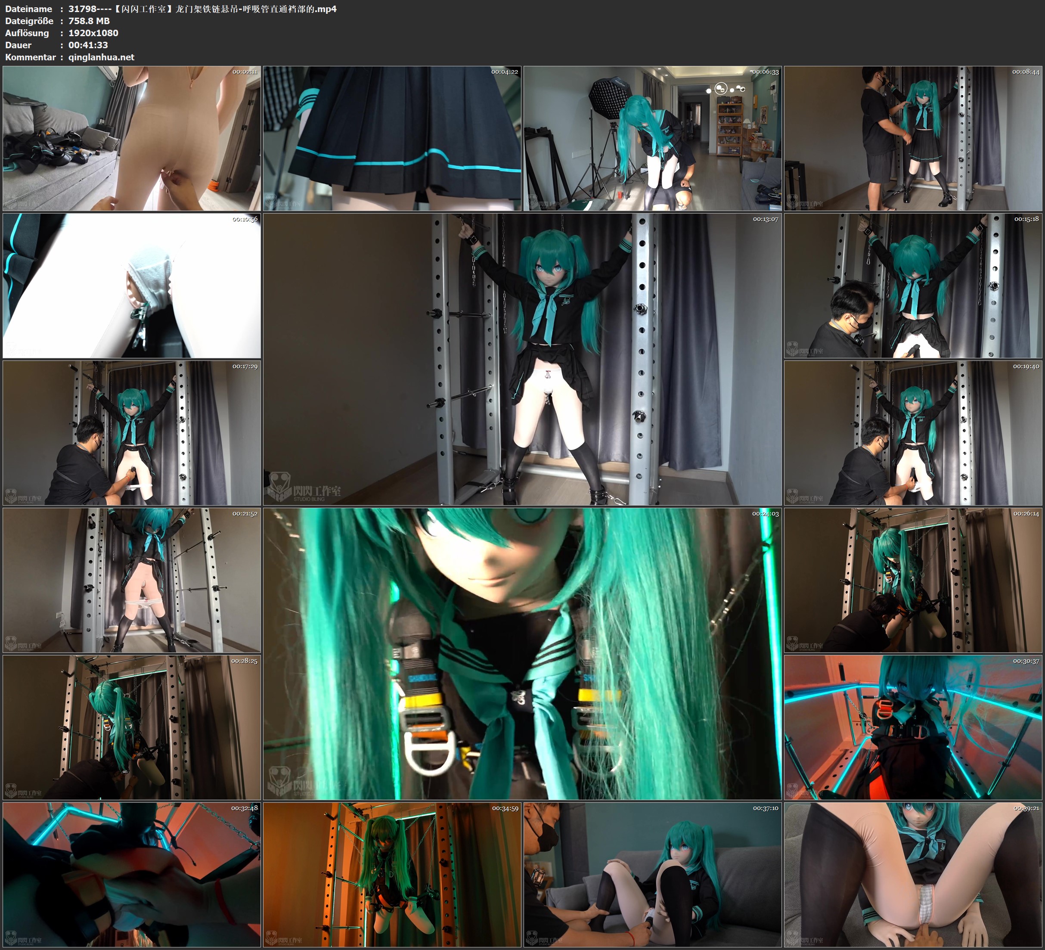Click the .mp4 file name text

point(202,9)
